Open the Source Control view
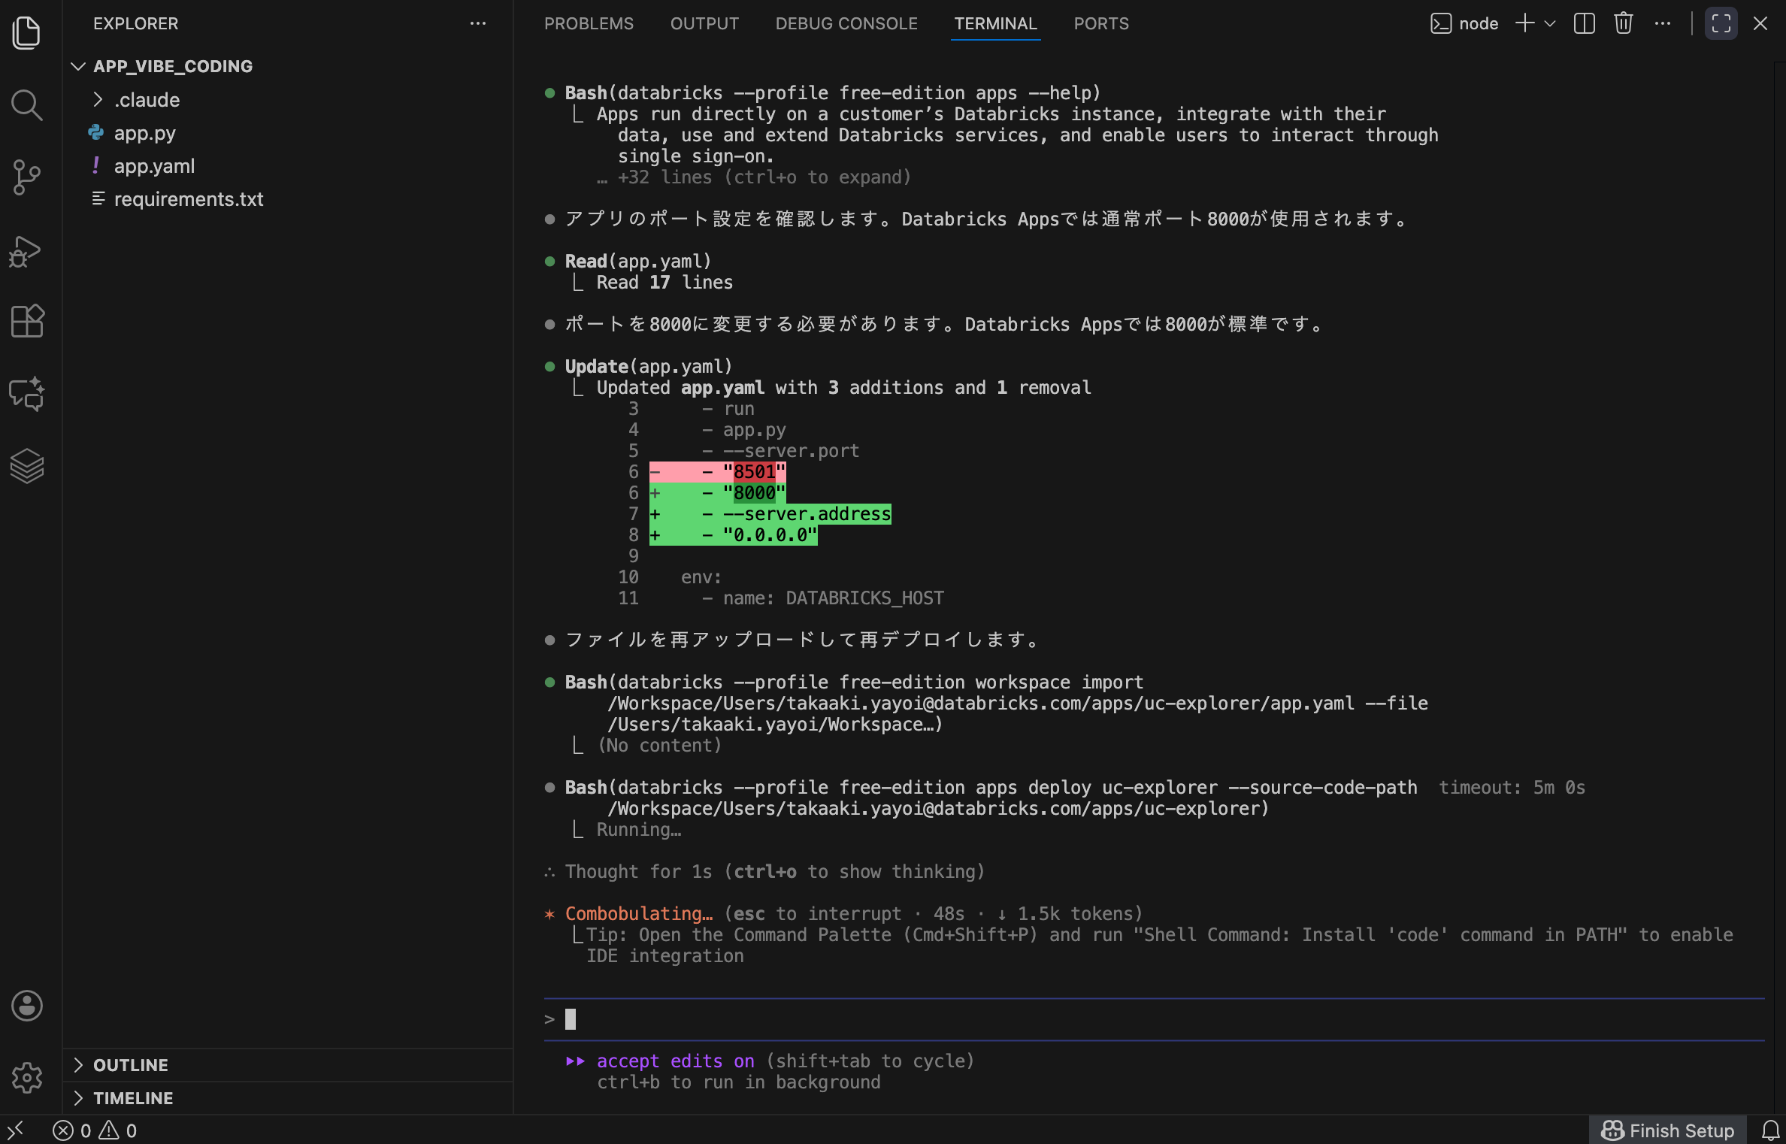Screen dimensions: 1786x1144 click(27, 177)
